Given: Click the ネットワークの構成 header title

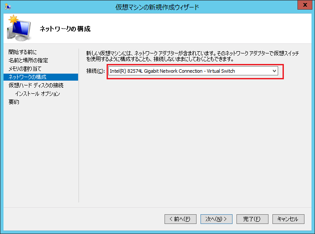Looking at the screenshot, I should [x=65, y=29].
